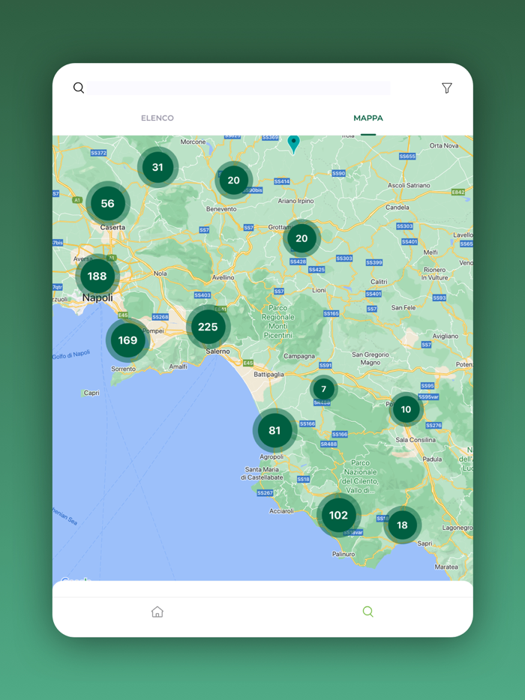The image size is (525, 700).
Task: Click the Calitri label
Action: 379,282
